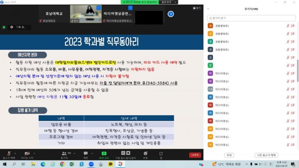Expand audio options arrow beside mute
The image size is (299, 168).
[x=15, y=153]
